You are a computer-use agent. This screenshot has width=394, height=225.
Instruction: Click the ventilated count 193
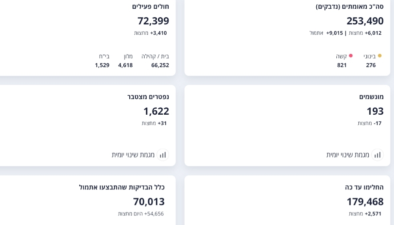coord(375,111)
